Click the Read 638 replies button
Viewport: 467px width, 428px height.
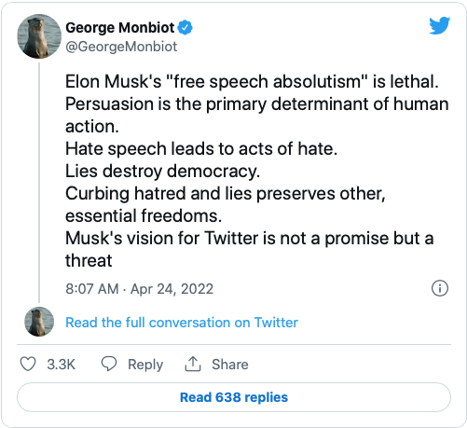point(234,397)
